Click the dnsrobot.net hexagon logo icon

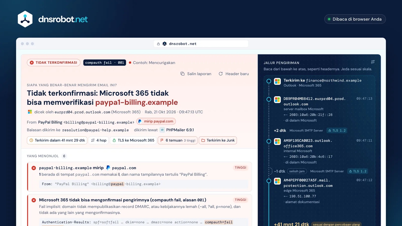pyautogui.click(x=25, y=19)
